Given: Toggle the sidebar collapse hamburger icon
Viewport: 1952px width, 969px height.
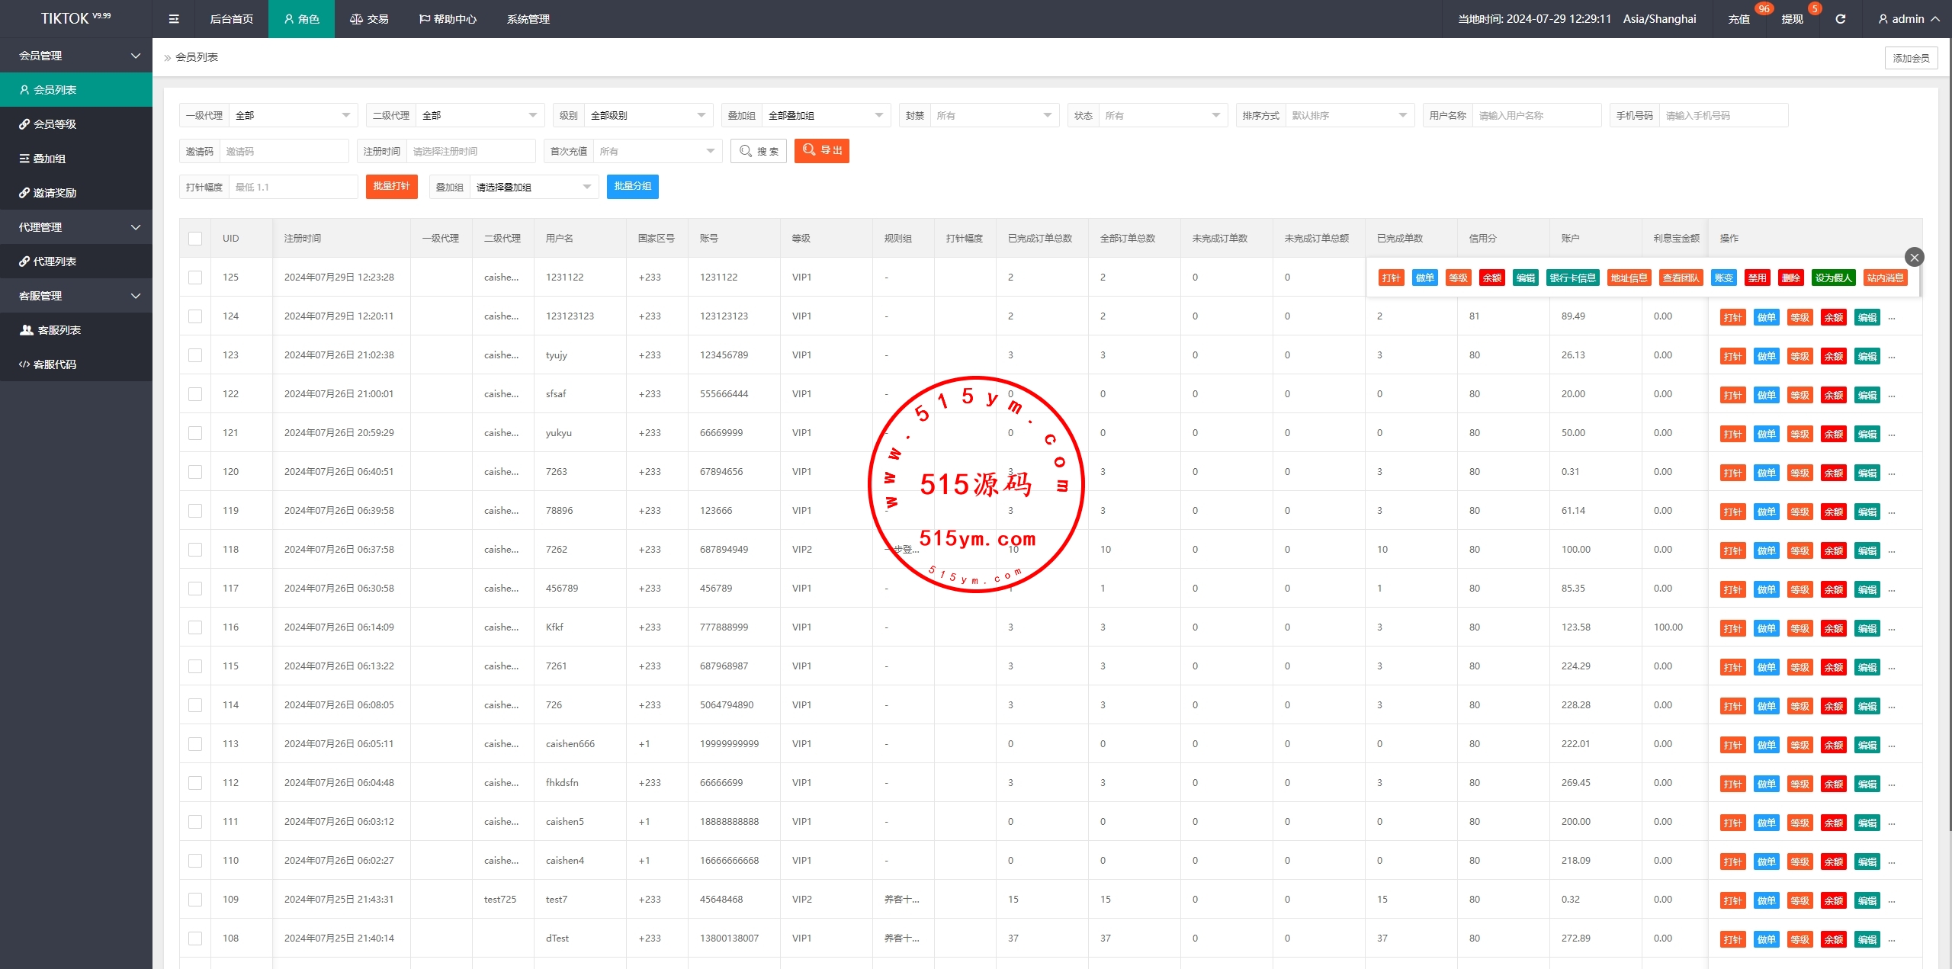Looking at the screenshot, I should (174, 19).
